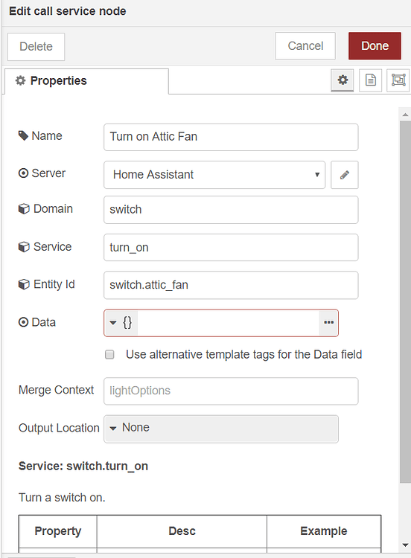Click the Property table column header

tap(57, 531)
